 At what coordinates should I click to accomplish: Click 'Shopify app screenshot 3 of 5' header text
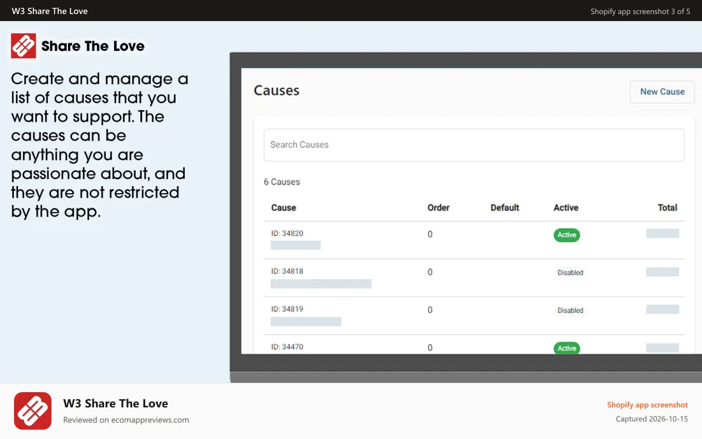640,11
